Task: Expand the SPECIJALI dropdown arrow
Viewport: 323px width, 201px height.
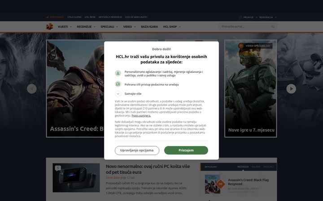Action: [x=117, y=27]
